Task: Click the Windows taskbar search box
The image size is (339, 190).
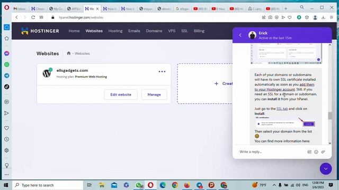Action: 48,185
